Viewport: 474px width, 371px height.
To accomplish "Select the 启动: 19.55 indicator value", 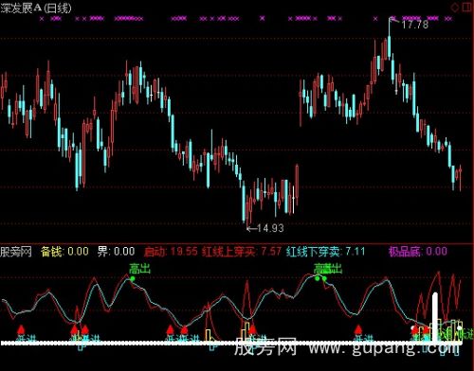I will tap(171, 252).
